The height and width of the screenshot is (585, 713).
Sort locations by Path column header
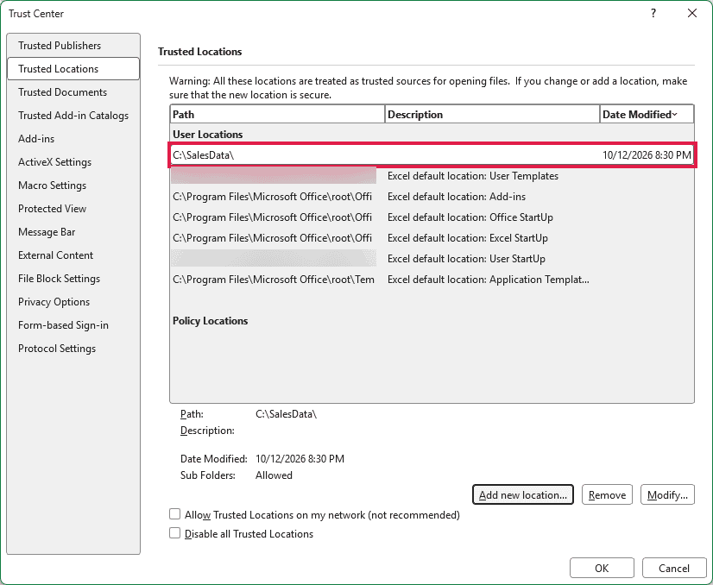pyautogui.click(x=277, y=115)
